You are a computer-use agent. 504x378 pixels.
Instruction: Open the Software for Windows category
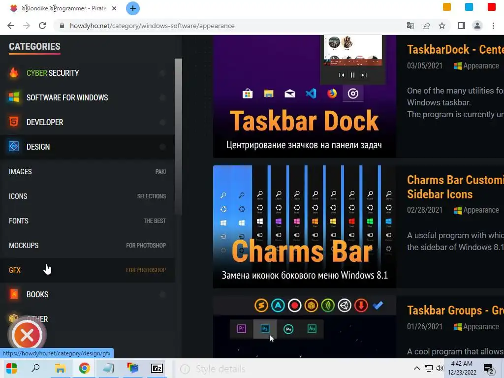(x=87, y=97)
